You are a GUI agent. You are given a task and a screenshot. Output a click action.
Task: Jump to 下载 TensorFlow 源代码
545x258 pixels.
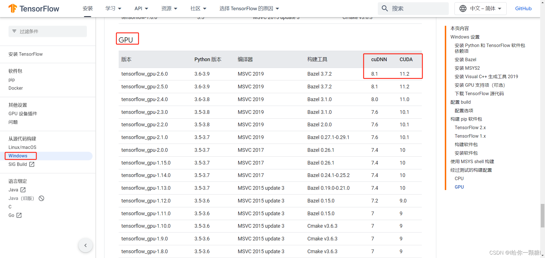click(479, 93)
